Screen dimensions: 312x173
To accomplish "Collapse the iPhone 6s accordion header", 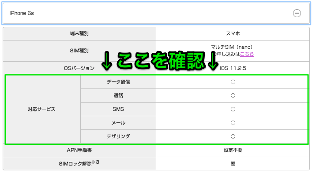I will pos(156,13).
